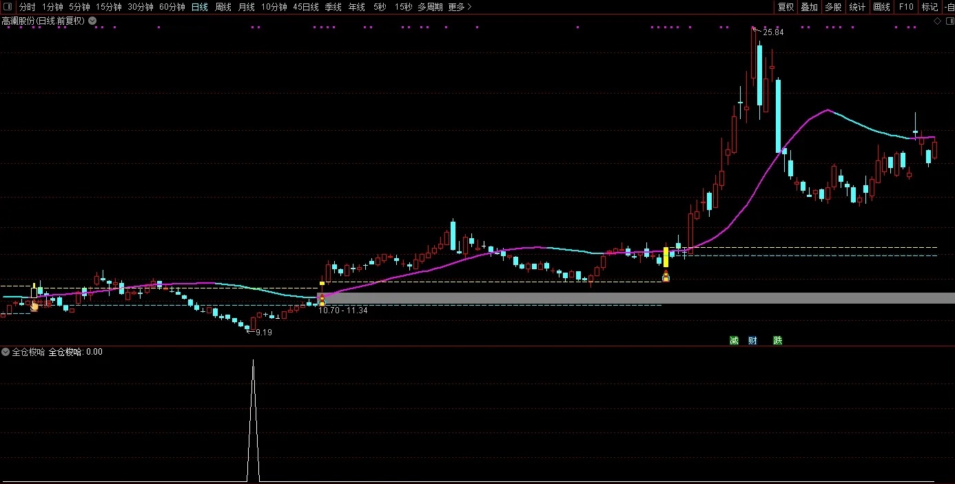Select the 5秒 period
Image resolution: width=955 pixels, height=484 pixels.
click(x=380, y=7)
